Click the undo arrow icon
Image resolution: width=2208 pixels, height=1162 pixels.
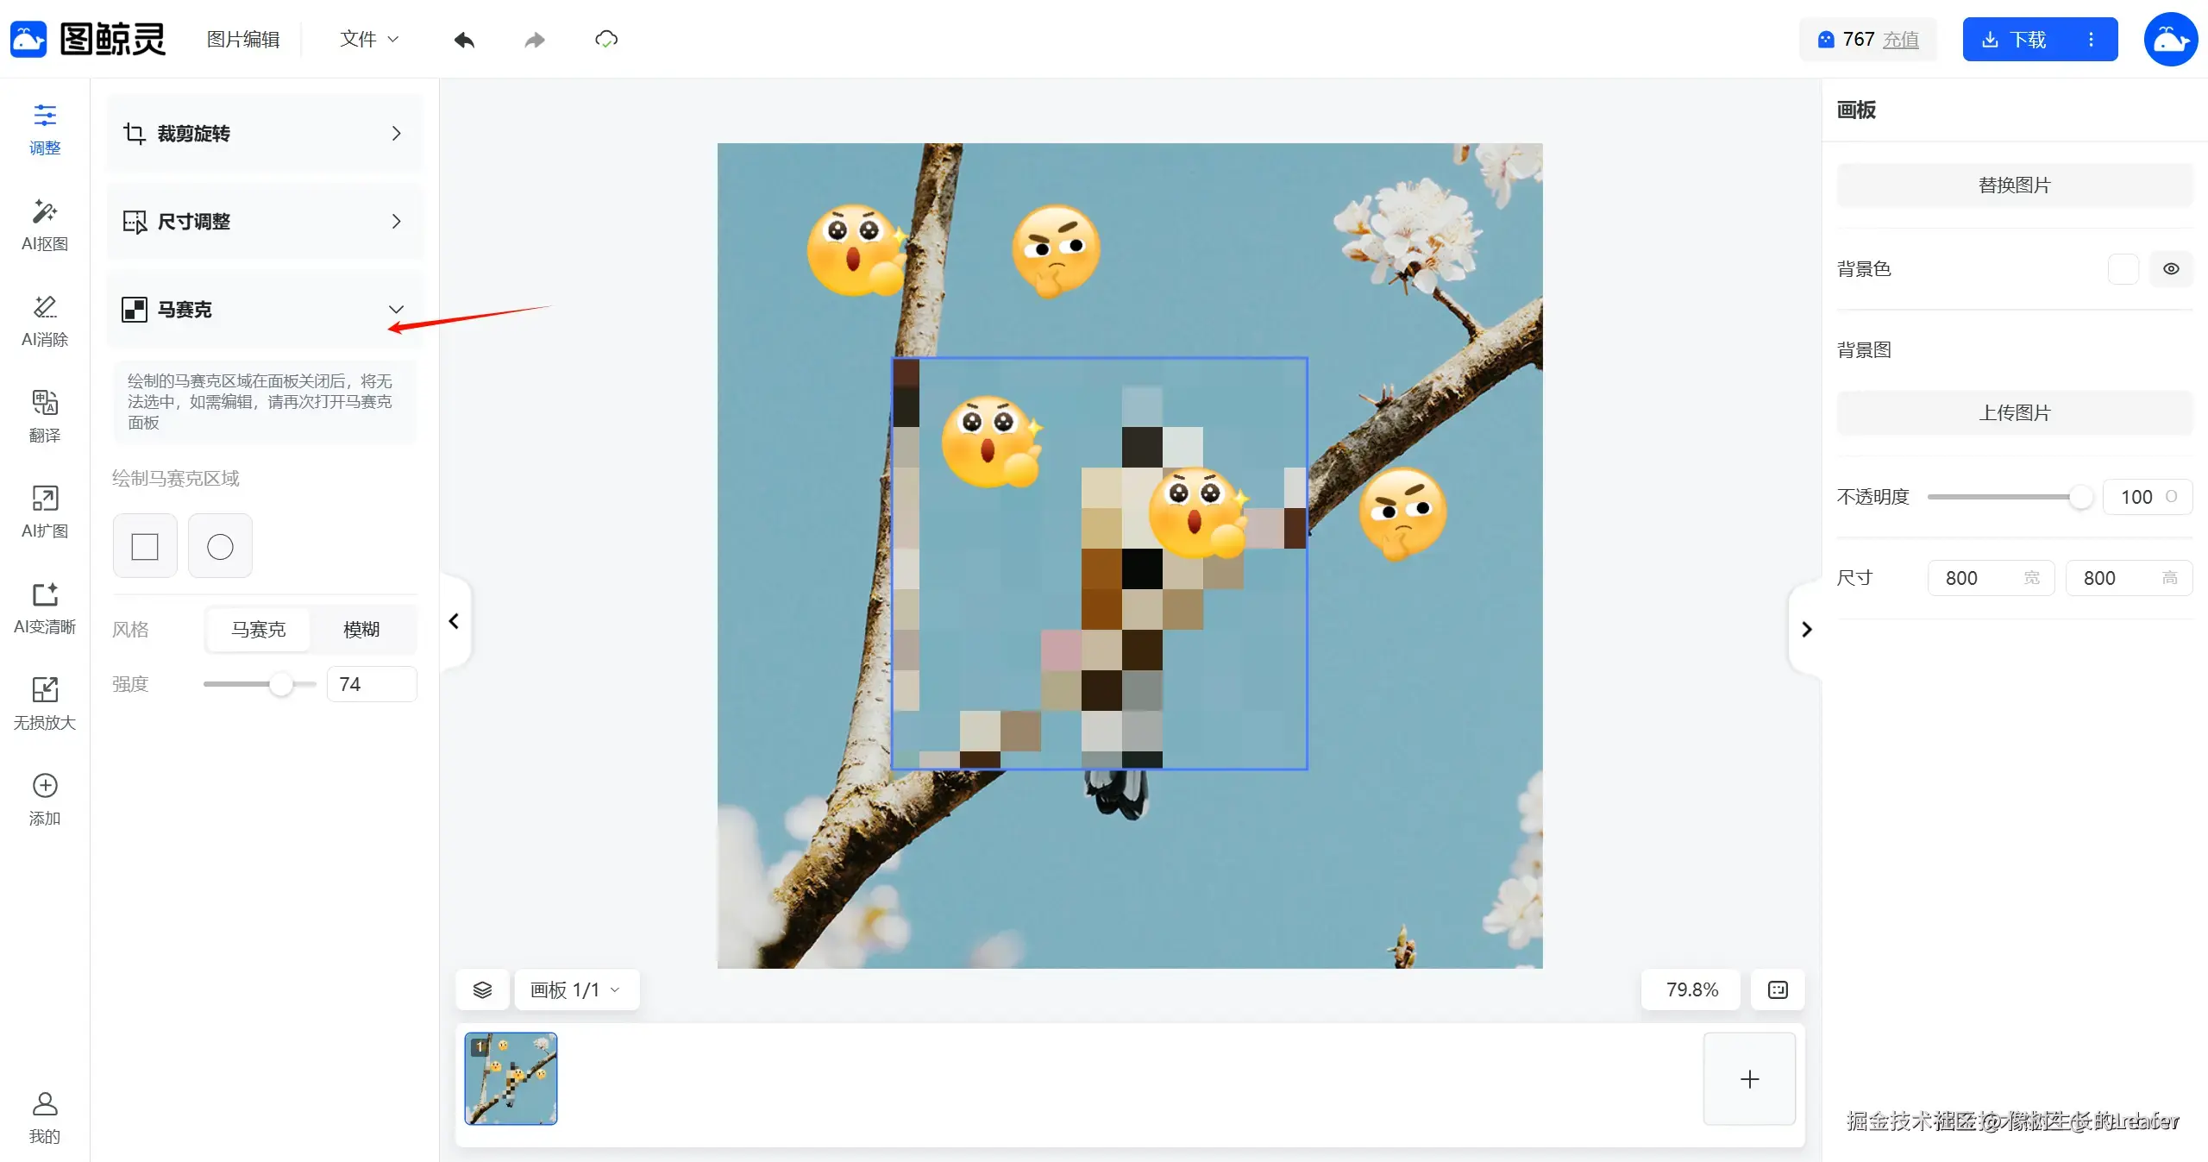pyautogui.click(x=464, y=40)
